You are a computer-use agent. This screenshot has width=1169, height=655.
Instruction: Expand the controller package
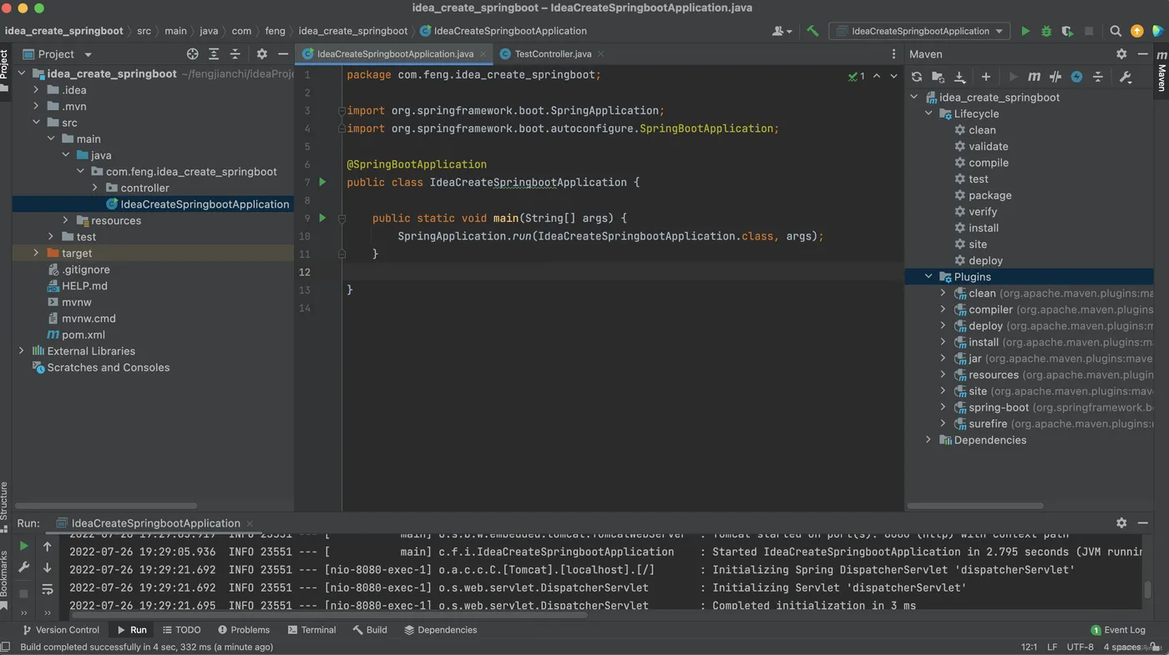click(95, 188)
